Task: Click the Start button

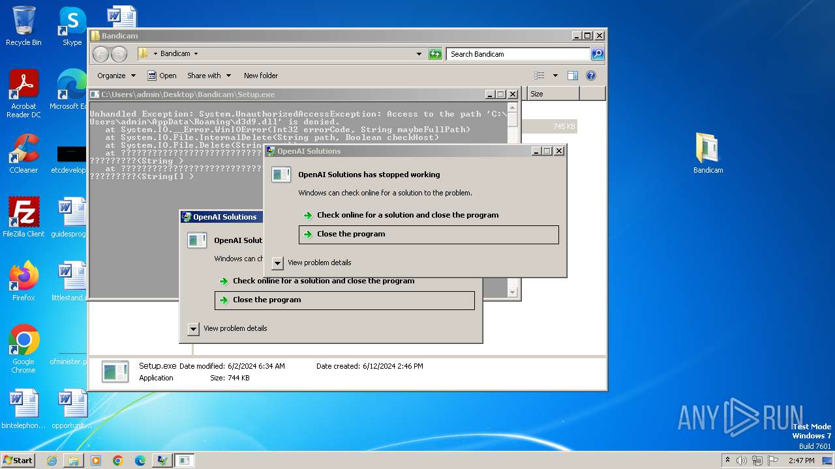Action: (x=18, y=461)
